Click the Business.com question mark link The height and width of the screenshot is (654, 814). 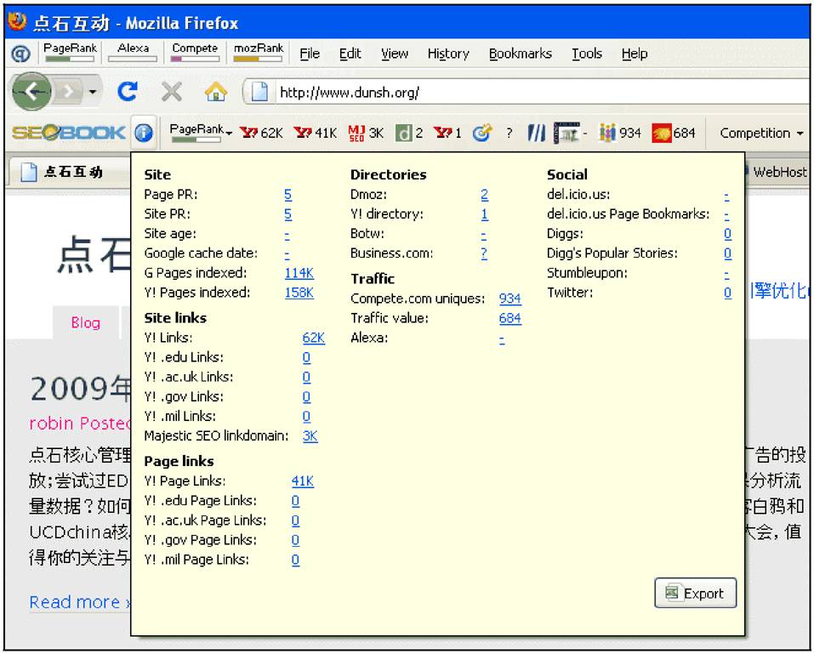[x=484, y=253]
